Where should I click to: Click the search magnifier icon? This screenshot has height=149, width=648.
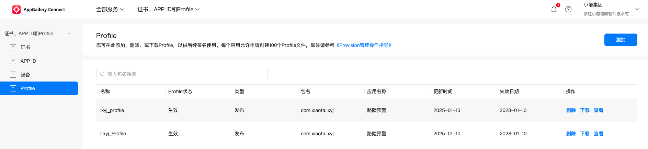coord(102,74)
